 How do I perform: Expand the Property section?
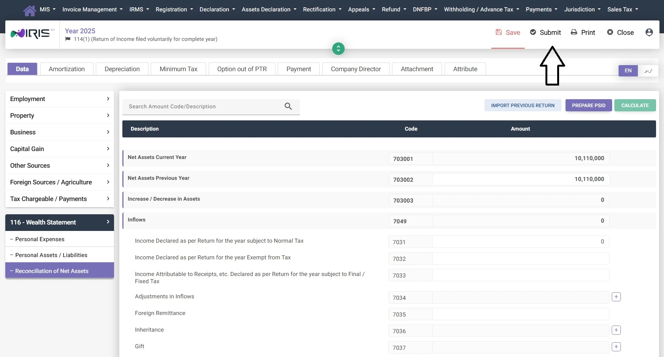(x=59, y=115)
